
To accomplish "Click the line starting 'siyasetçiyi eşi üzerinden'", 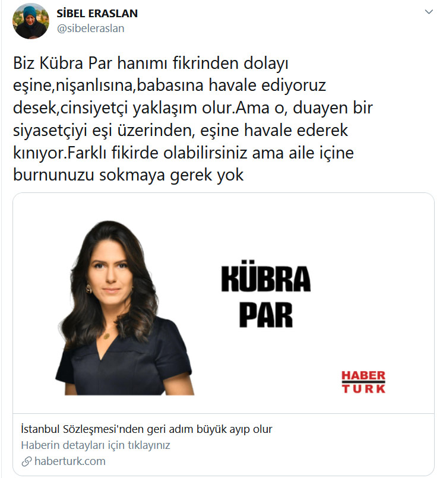I will tap(180, 131).
